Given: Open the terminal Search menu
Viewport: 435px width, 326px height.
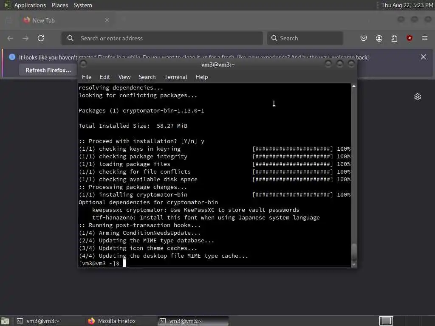Looking at the screenshot, I should [147, 77].
